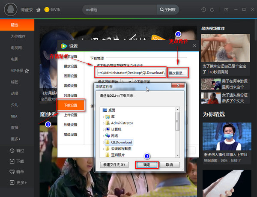
Task: Expand the 安装教程截图 tree node
Action: tap(103, 149)
